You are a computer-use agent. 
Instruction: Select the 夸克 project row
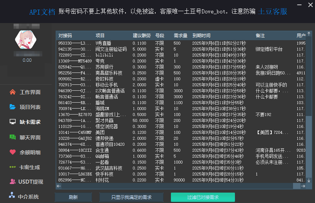coord(181,61)
